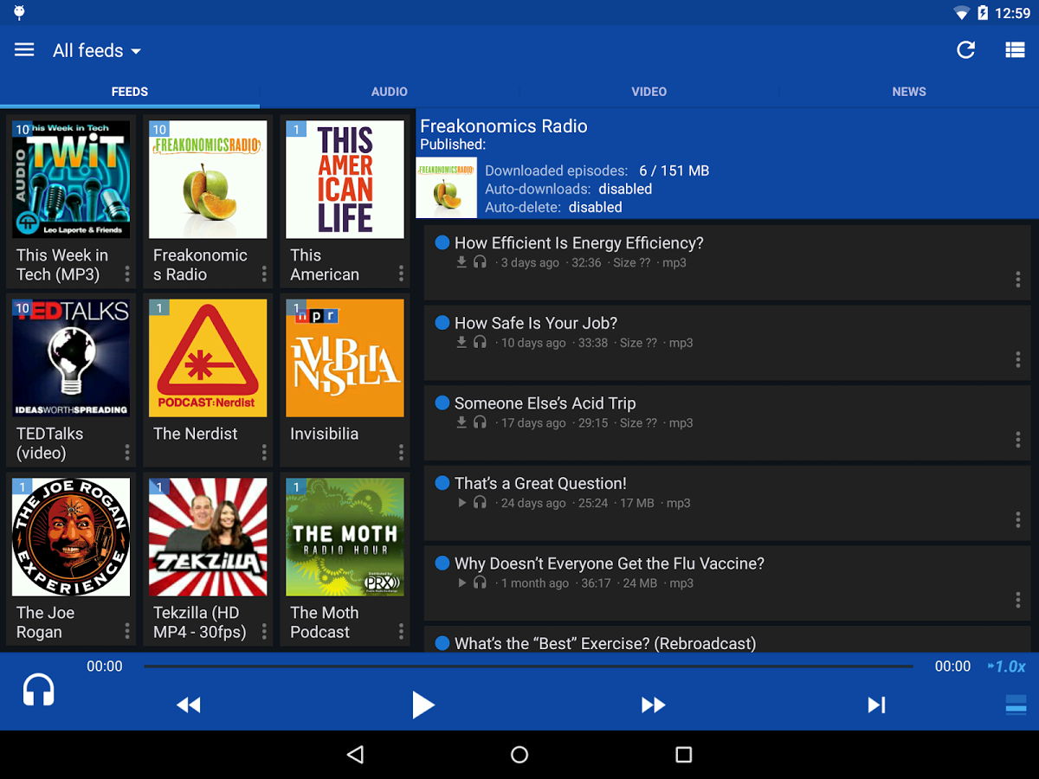Play the Flu Vaccine episode
Viewport: 1039px width, 779px height.
(x=461, y=583)
